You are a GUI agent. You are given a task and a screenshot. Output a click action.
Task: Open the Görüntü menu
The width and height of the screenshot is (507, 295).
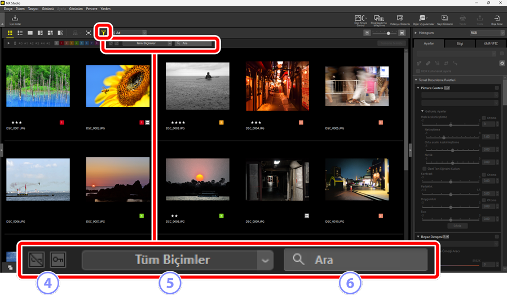[48, 9]
